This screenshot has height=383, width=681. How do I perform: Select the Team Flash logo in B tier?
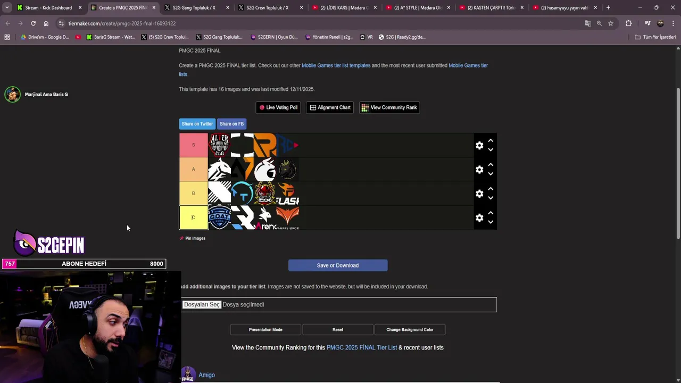[287, 194]
